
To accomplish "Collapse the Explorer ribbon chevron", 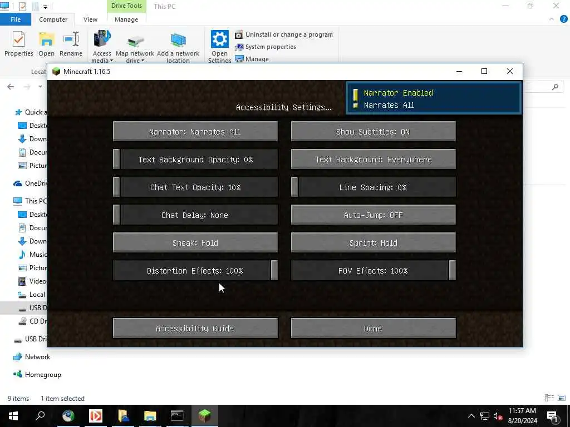I will (x=552, y=19).
